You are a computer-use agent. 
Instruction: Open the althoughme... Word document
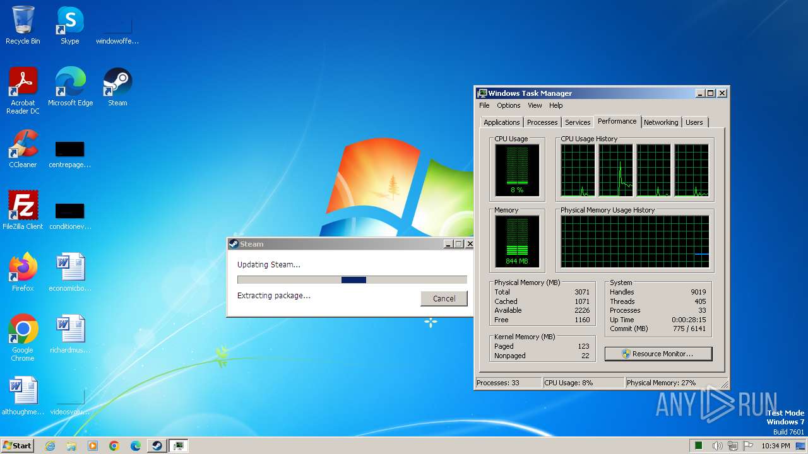[23, 396]
